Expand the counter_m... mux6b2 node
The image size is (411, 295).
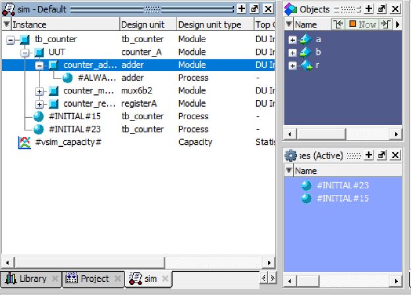(x=40, y=91)
